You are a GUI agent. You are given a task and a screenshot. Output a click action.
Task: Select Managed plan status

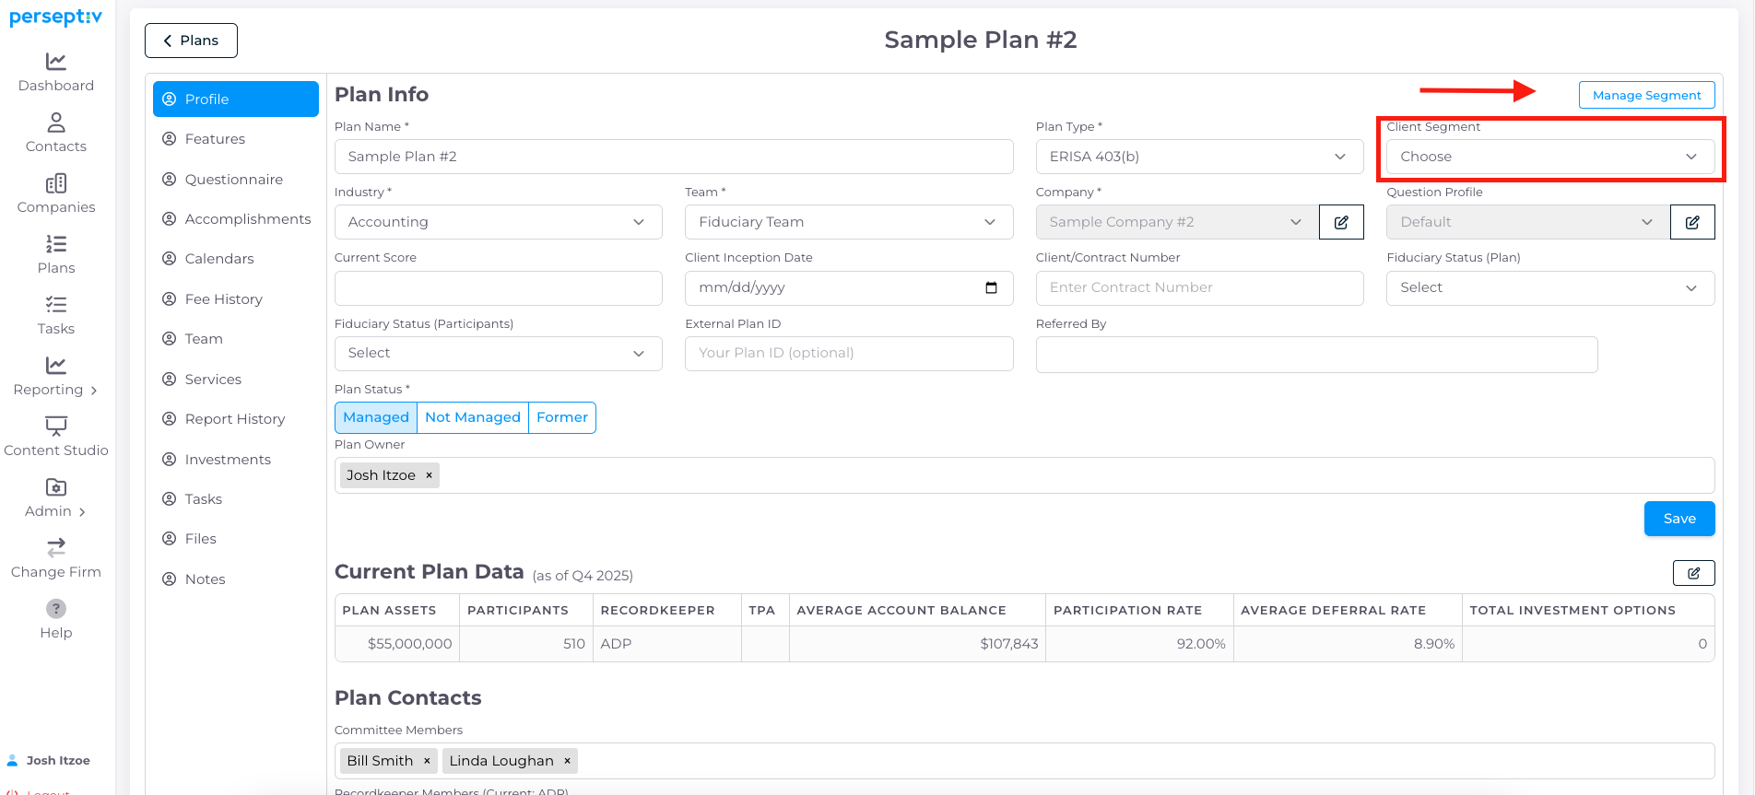[376, 417]
